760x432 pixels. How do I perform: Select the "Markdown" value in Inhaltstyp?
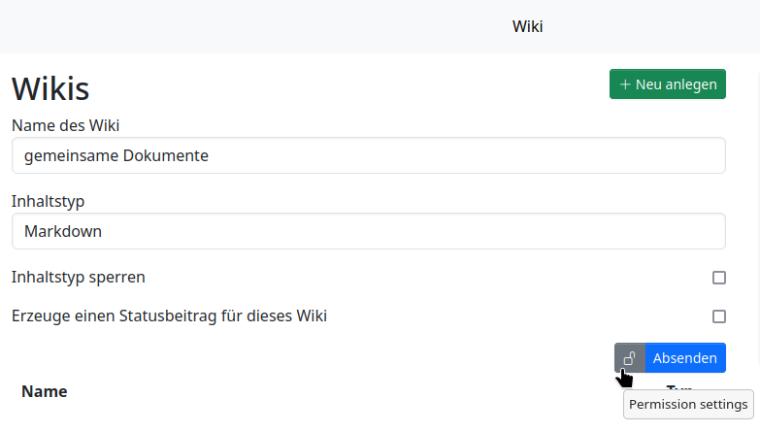[63, 231]
